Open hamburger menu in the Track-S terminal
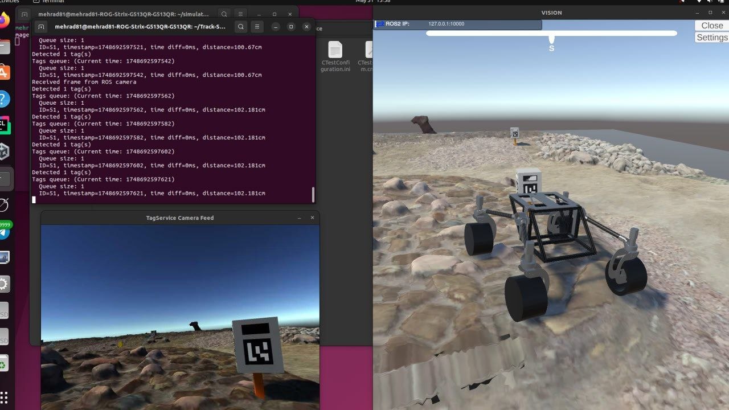 257,27
